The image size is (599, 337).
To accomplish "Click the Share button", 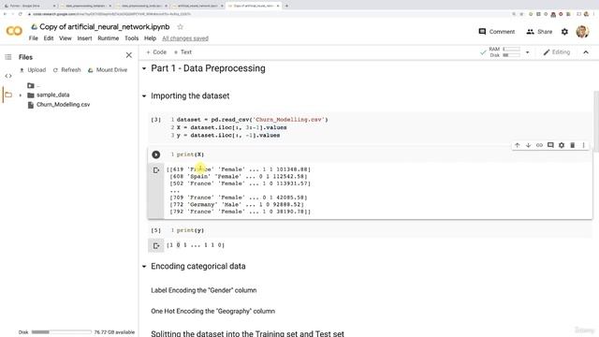I will [x=539, y=32].
